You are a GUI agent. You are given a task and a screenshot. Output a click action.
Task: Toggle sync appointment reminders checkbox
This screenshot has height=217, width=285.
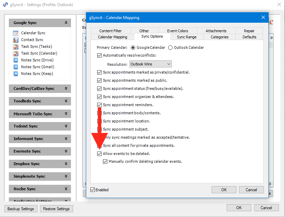pyautogui.click(x=99, y=105)
